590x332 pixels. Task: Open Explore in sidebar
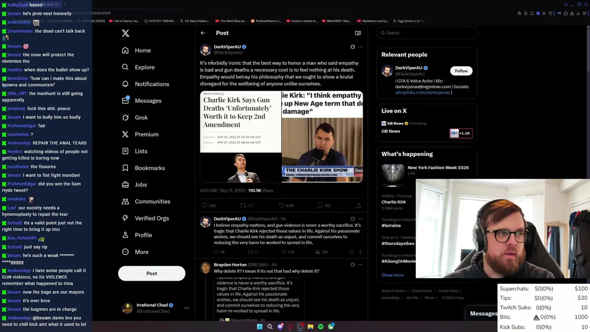pos(138,67)
